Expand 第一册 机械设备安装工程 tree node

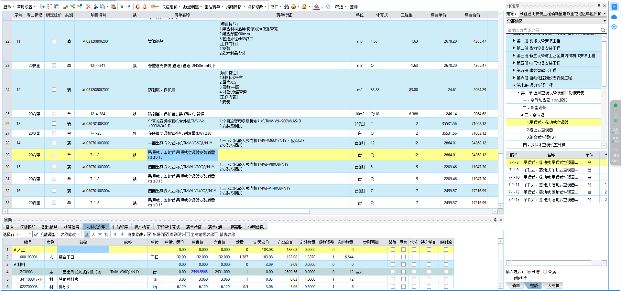[x=514, y=41]
